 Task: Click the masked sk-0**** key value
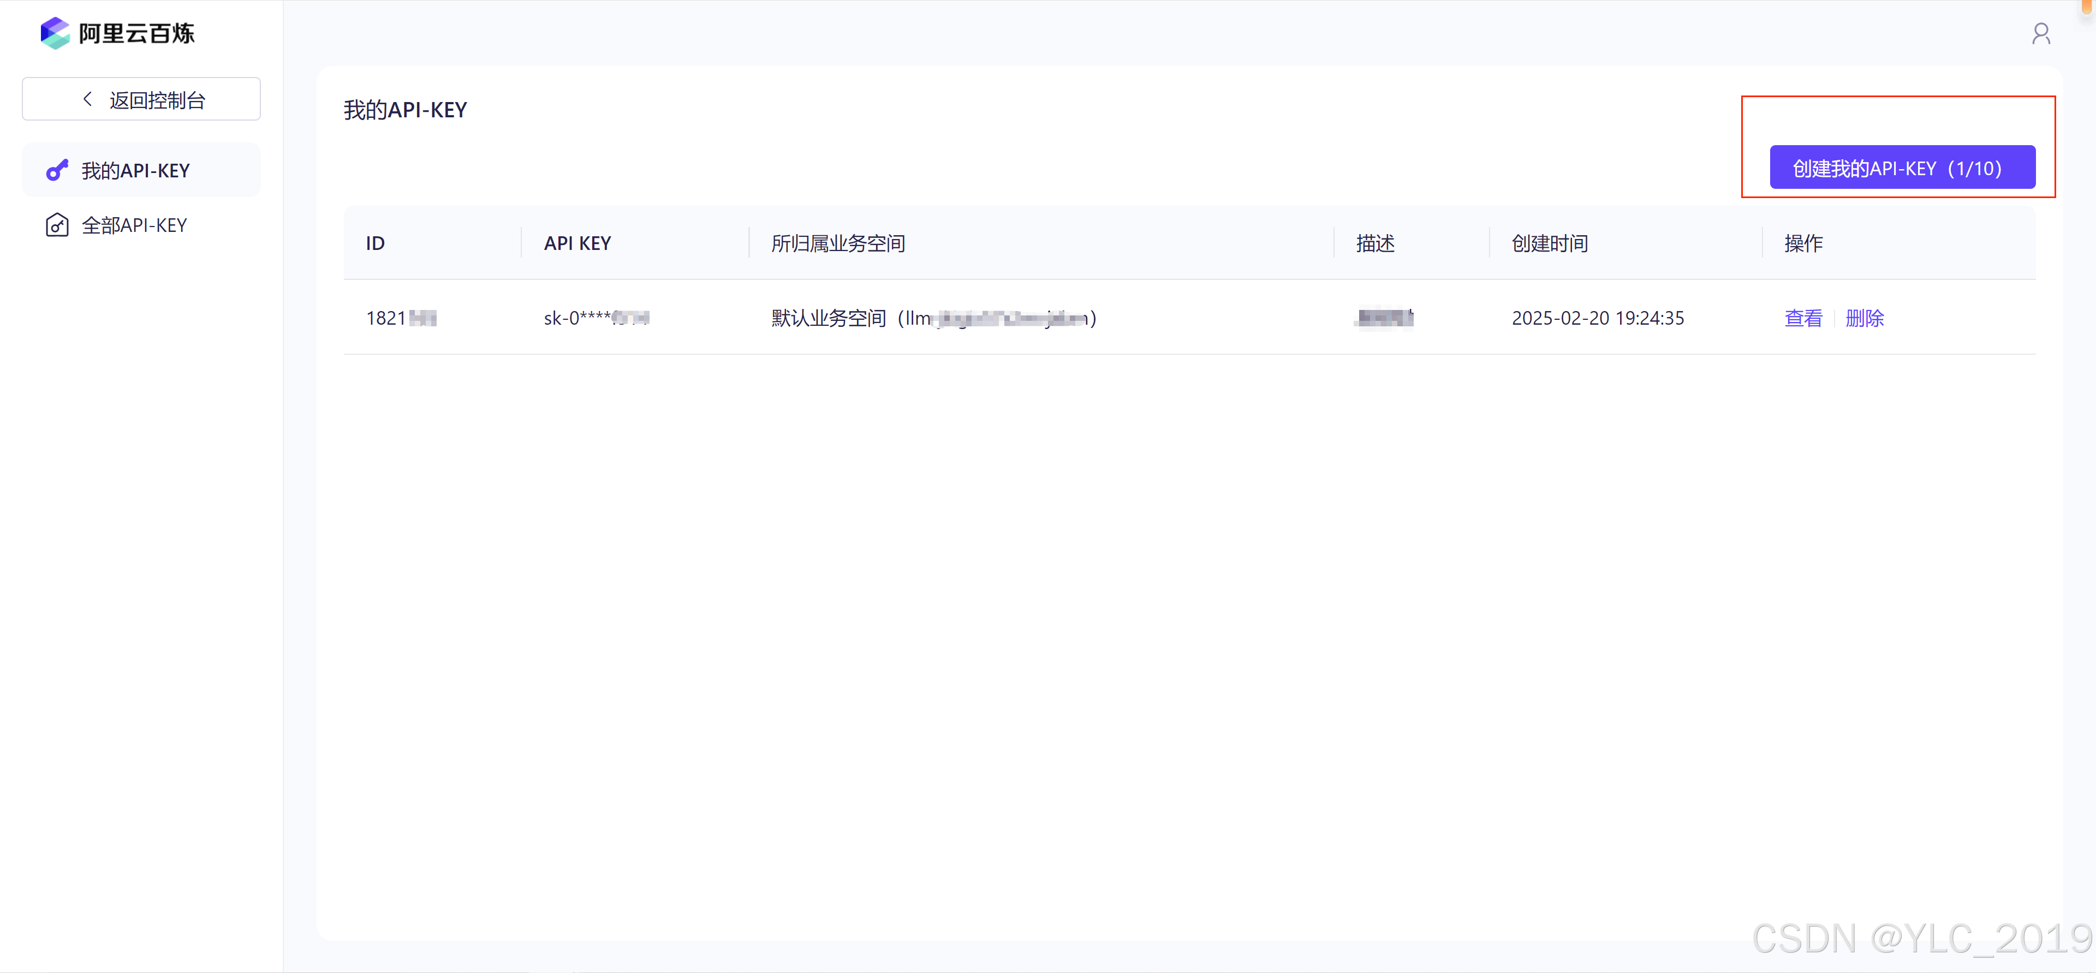coord(596,318)
